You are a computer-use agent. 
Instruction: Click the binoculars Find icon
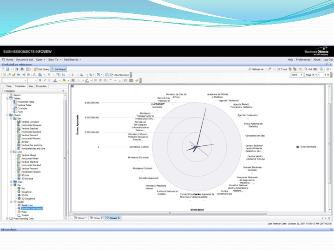click(x=22, y=69)
